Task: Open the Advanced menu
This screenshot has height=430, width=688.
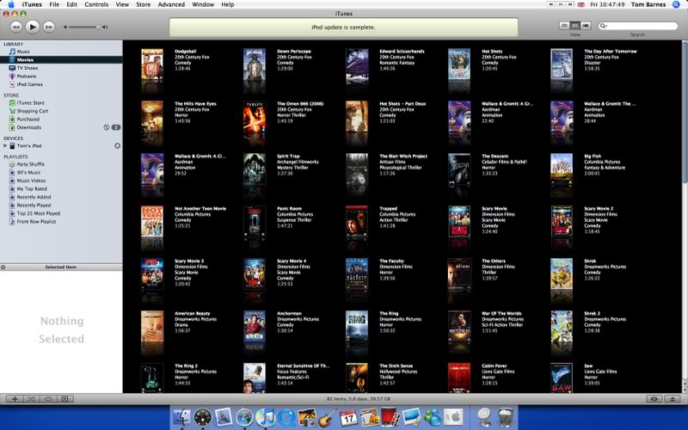Action: click(x=171, y=4)
